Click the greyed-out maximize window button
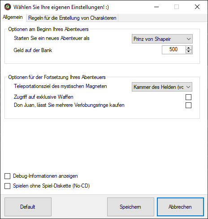208x219 pixels. click(x=177, y=7)
